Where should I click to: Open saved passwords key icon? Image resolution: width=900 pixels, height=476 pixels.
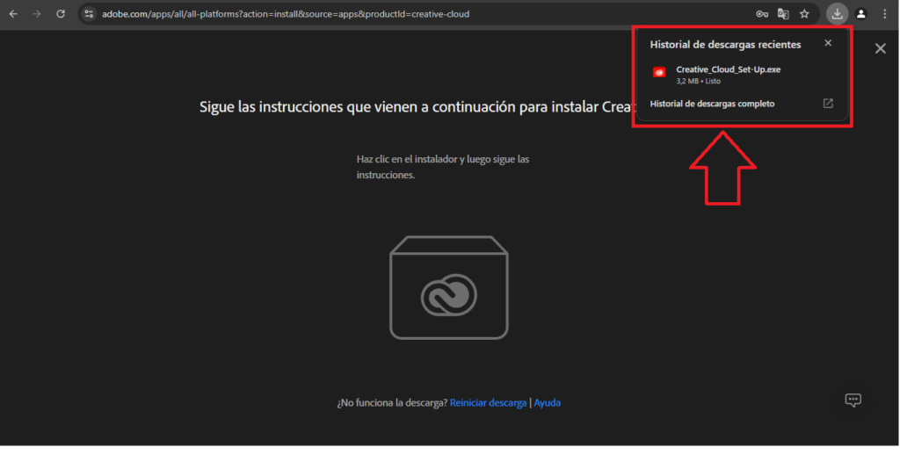coord(762,14)
